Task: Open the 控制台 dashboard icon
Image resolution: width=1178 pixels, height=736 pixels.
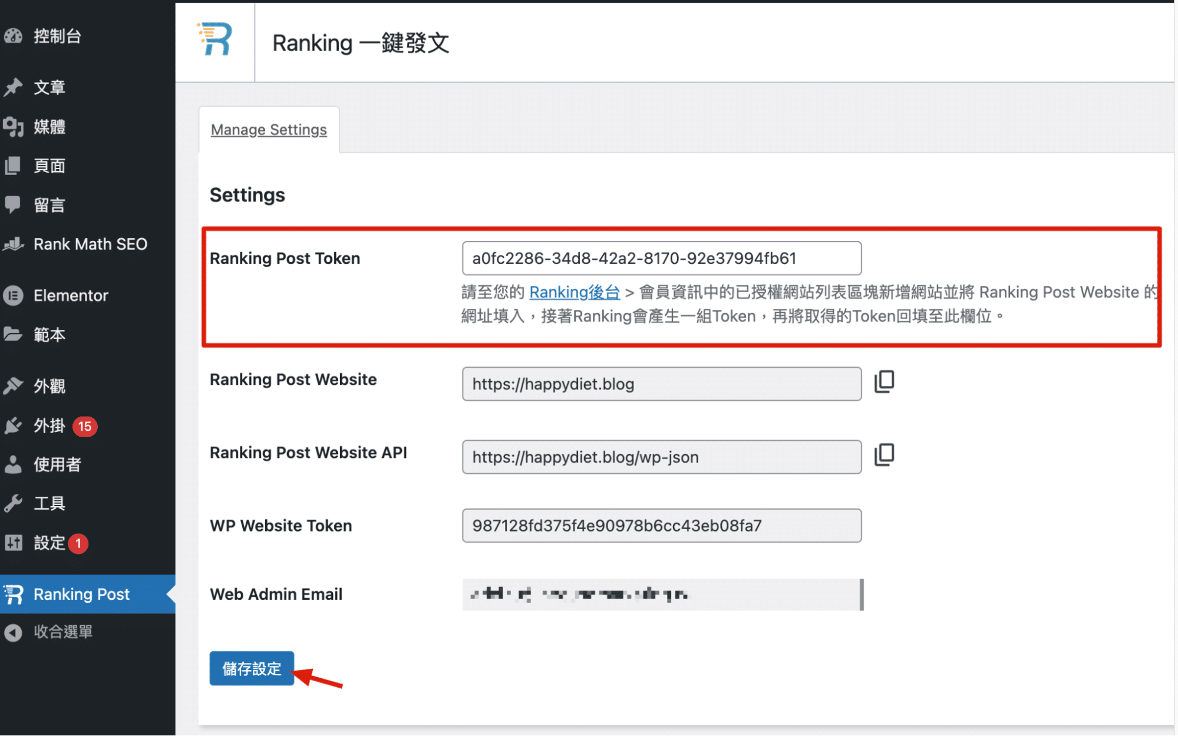Action: [13, 37]
